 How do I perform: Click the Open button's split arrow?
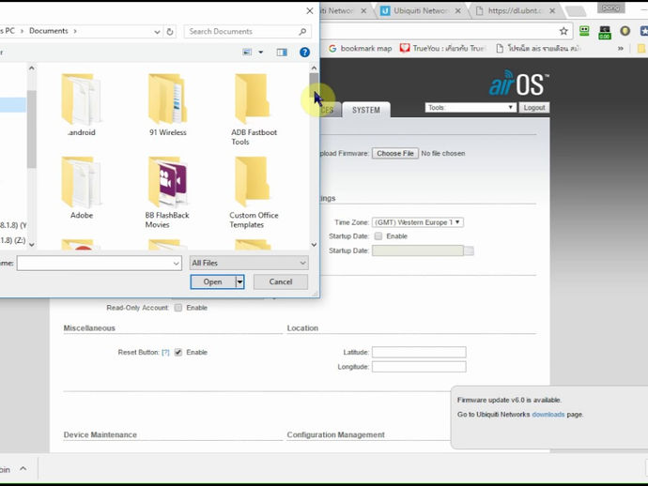[239, 282]
